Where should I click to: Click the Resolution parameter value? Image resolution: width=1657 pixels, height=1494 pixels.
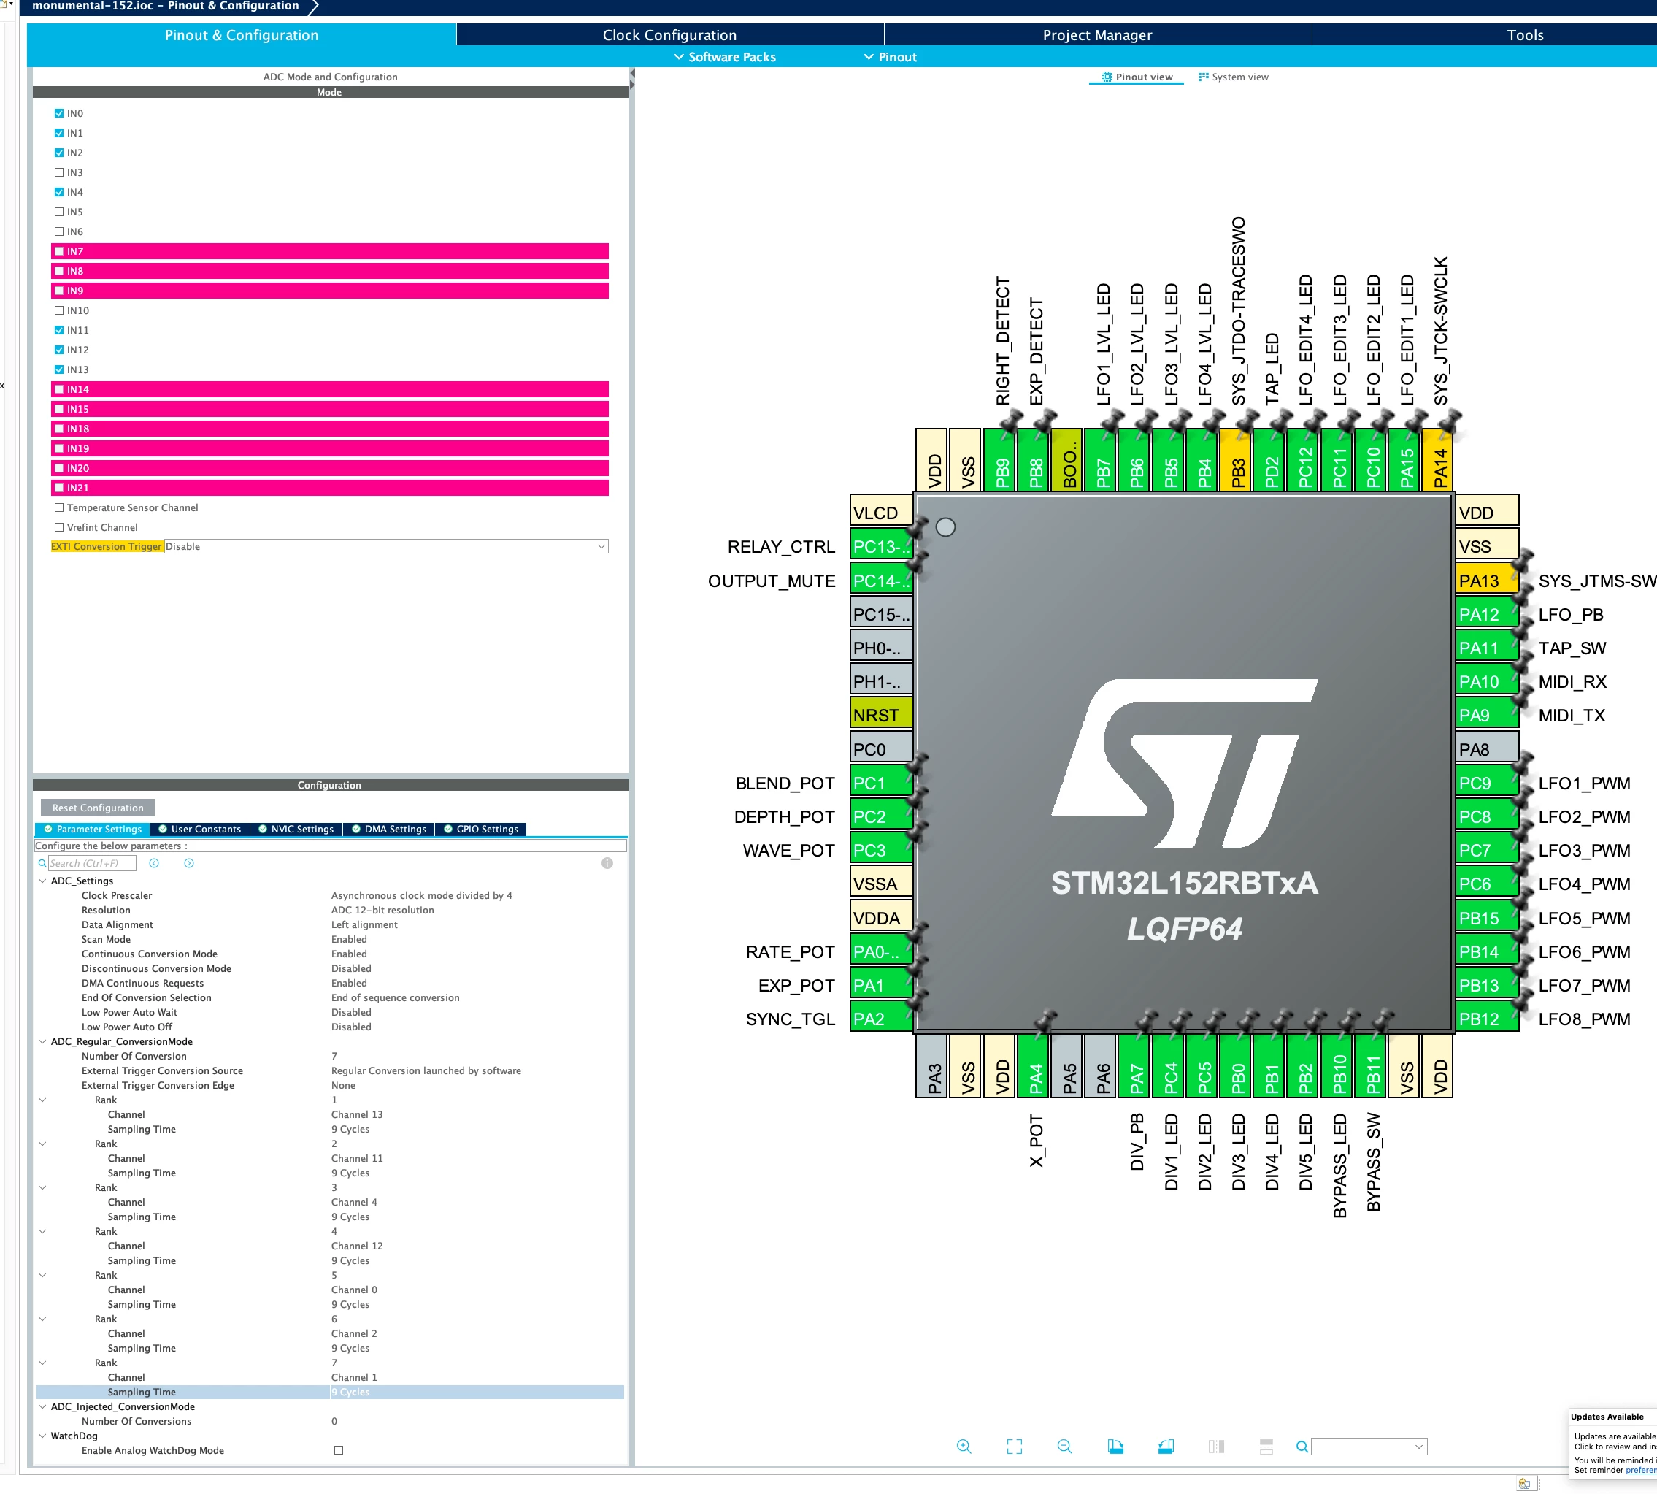[x=382, y=911]
